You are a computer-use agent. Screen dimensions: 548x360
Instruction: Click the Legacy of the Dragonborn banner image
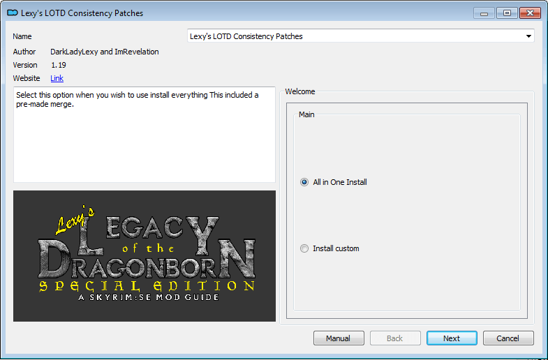(145, 256)
